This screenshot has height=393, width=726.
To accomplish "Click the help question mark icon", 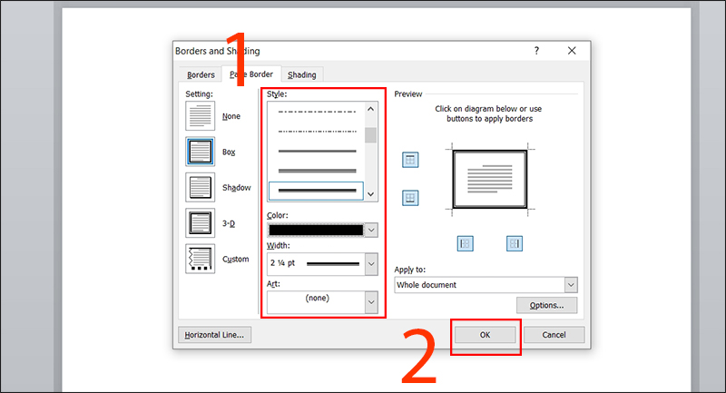I will (536, 51).
